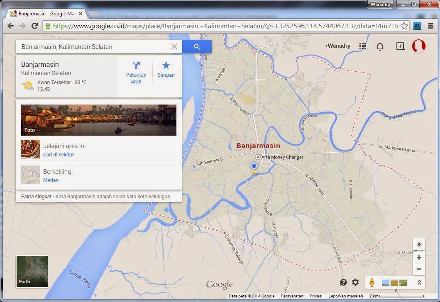Image resolution: width=440 pixels, height=302 pixels.
Task: Expand the imagery tray with the chevron
Action: [419, 282]
